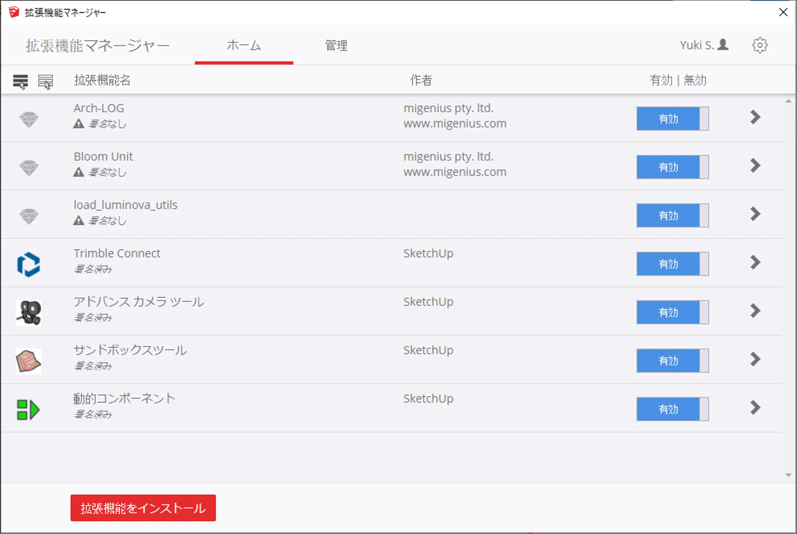Click the deselect-all extensions icon
The width and height of the screenshot is (797, 534).
(45, 82)
